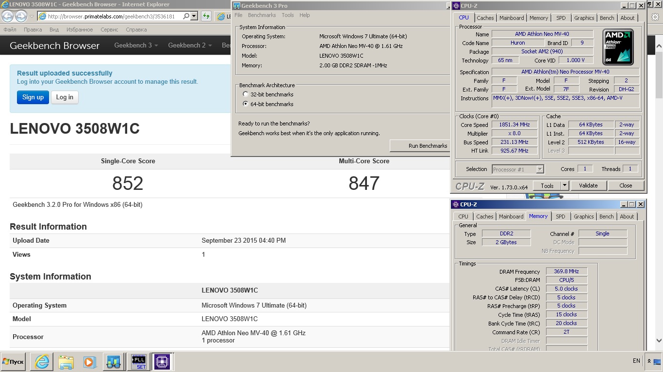Screen dimensions: 663x372
Task: Click the Upload Date value September 23 2015
Action: click(x=244, y=240)
